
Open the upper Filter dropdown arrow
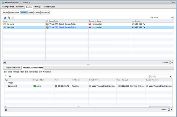coord(172,18)
